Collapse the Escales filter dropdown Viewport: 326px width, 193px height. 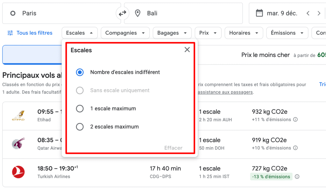79,33
